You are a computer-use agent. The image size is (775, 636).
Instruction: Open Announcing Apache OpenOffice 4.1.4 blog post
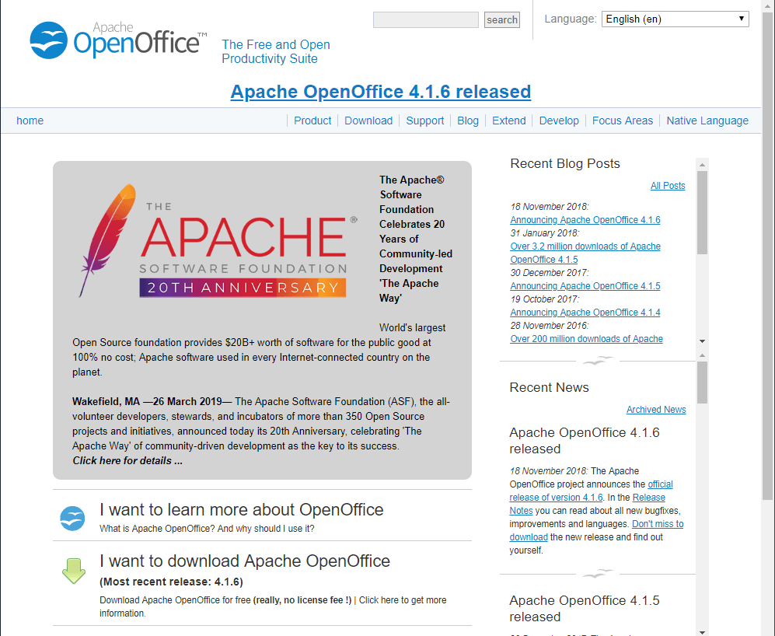point(585,313)
